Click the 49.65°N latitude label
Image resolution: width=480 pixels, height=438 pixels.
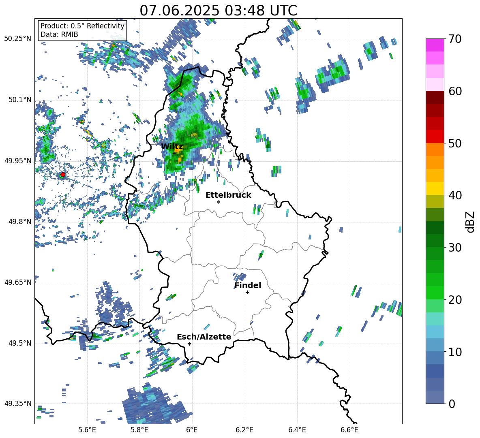tap(18, 282)
